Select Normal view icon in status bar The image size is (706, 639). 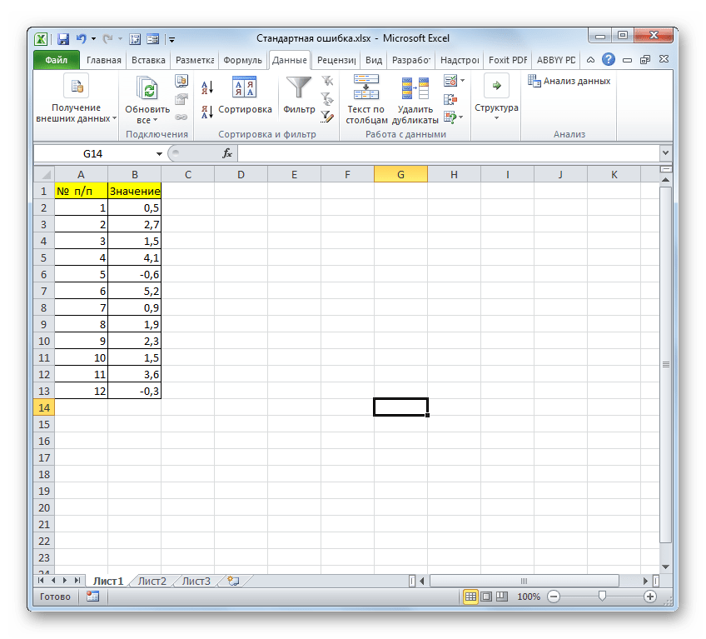coord(470,597)
